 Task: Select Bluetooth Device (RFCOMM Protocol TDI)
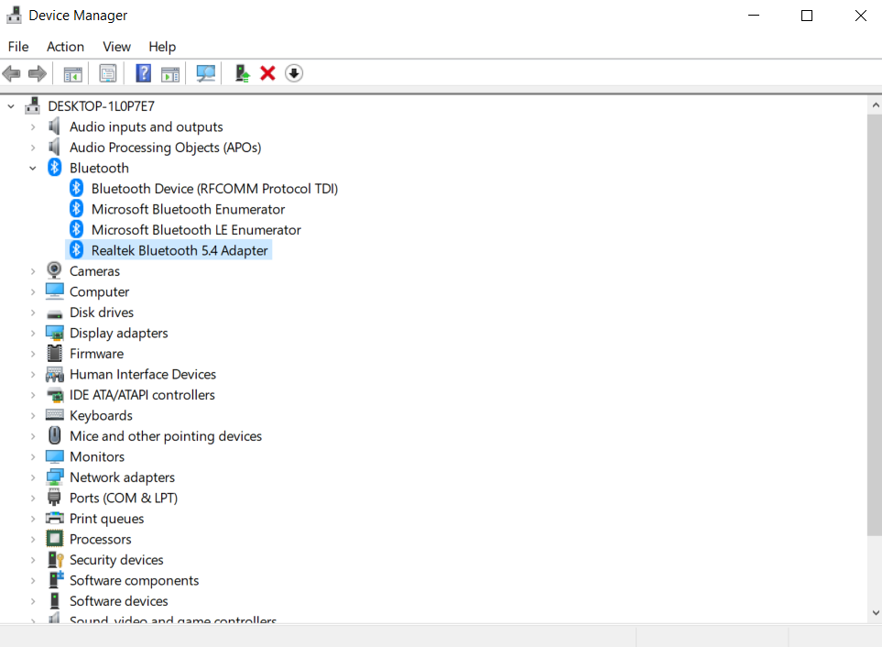coord(214,189)
